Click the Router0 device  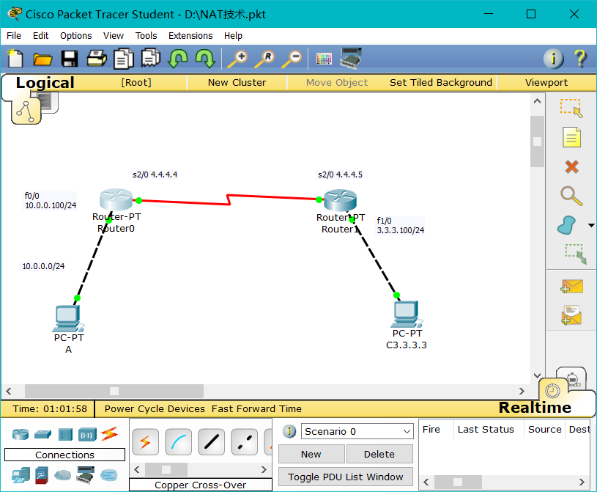(x=116, y=199)
